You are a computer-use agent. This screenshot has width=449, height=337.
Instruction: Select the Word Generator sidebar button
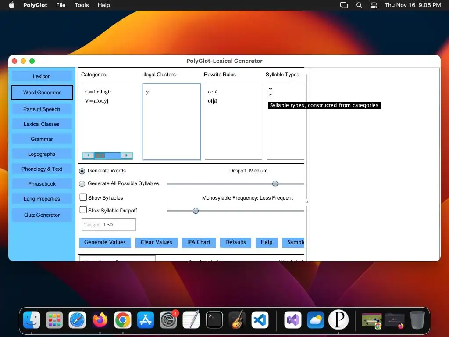coord(42,92)
